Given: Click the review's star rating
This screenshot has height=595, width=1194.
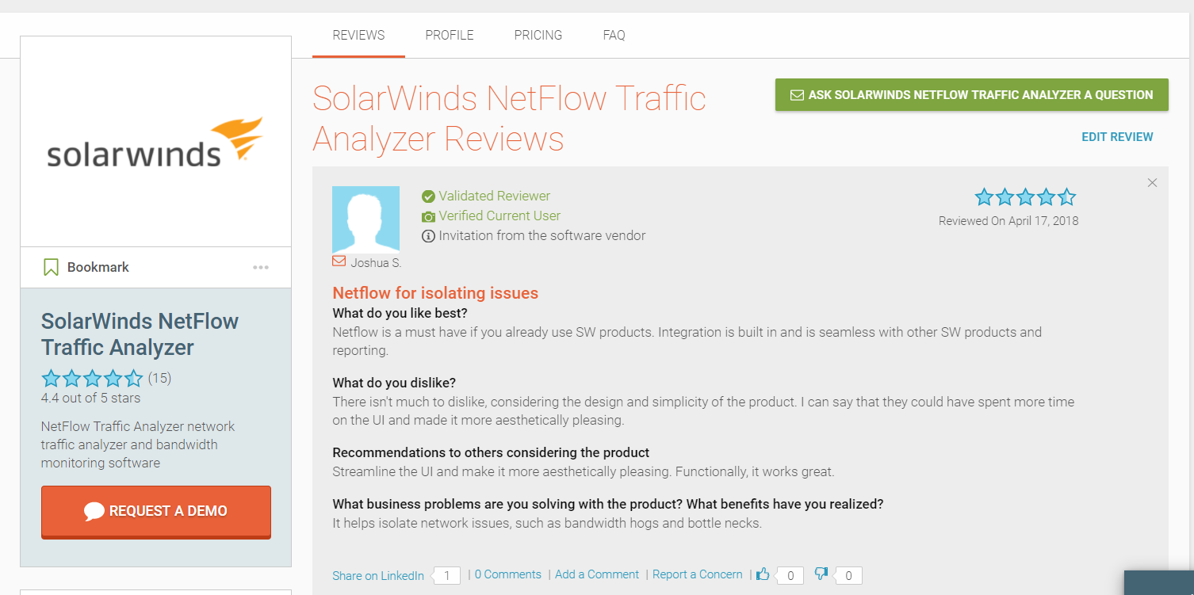Looking at the screenshot, I should point(1025,197).
